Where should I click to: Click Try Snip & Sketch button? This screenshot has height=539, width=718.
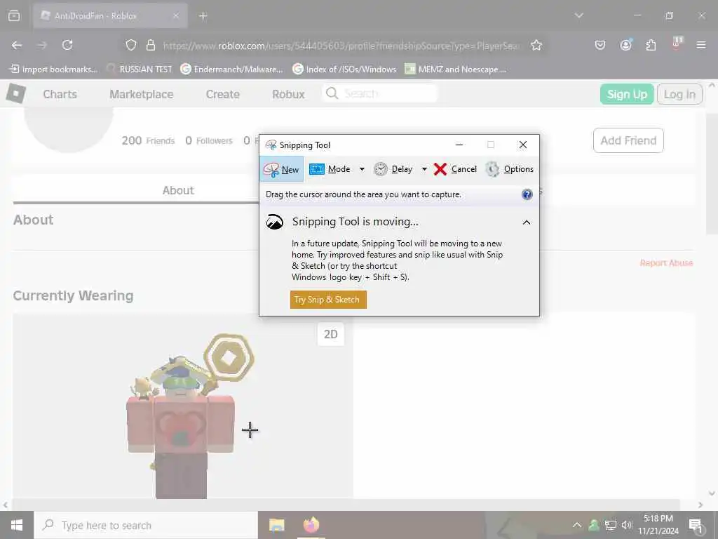pyautogui.click(x=328, y=299)
